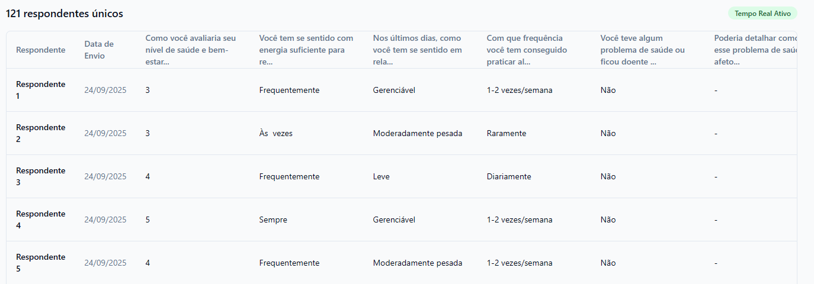
Task: Click the "Respondente" column header
Action: click(x=40, y=50)
